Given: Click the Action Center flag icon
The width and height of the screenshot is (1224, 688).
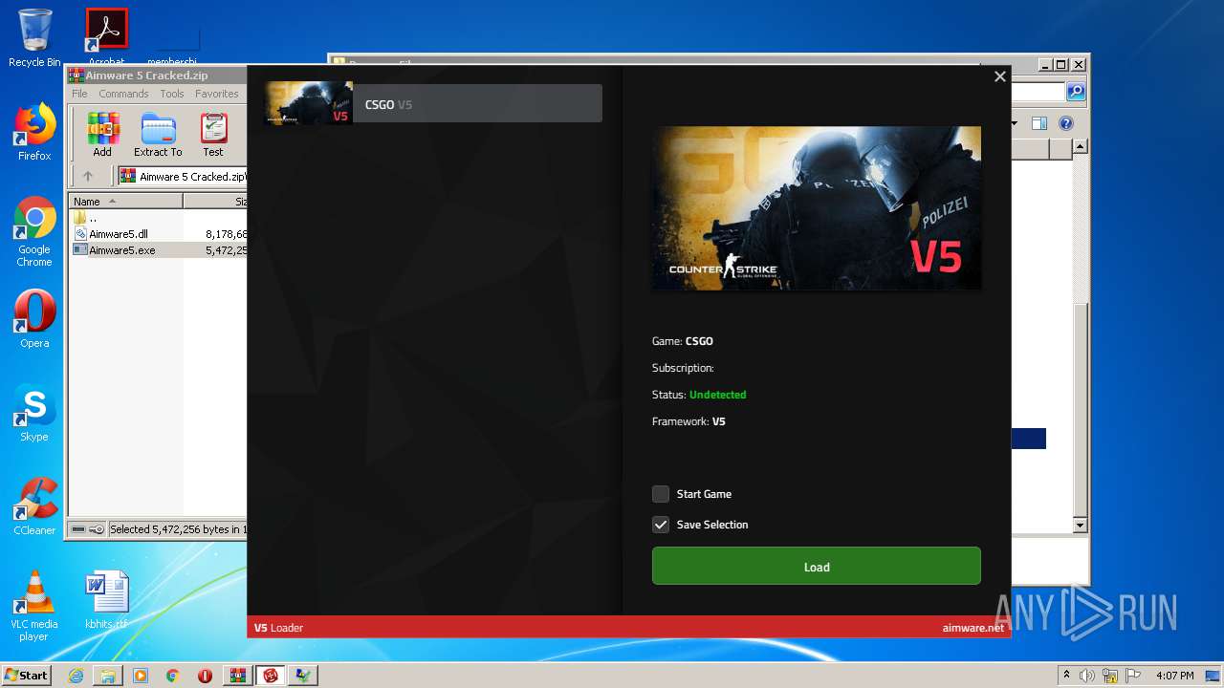Looking at the screenshot, I should 1132,676.
